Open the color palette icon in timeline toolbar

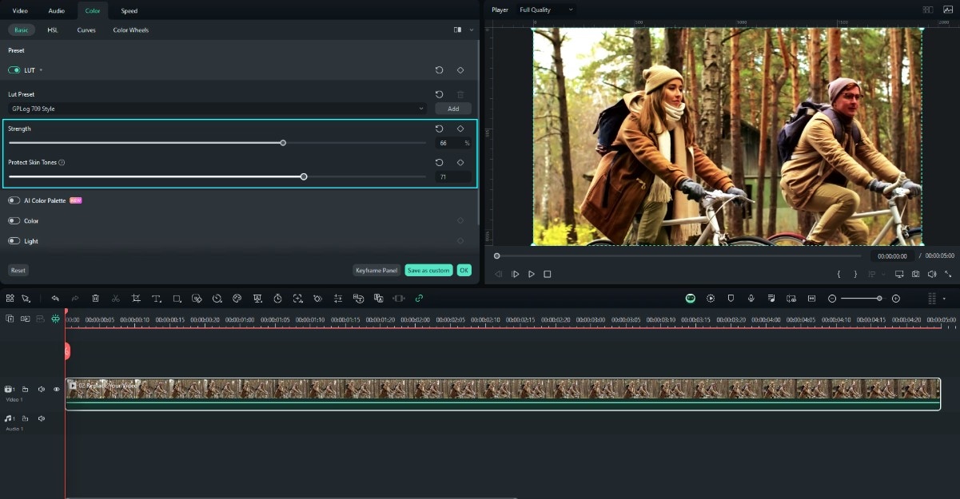tap(237, 298)
